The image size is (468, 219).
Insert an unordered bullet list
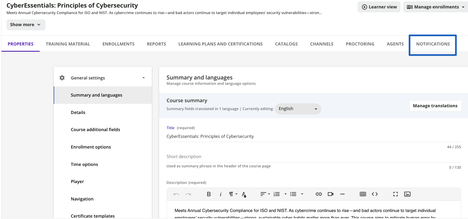[x=293, y=194]
